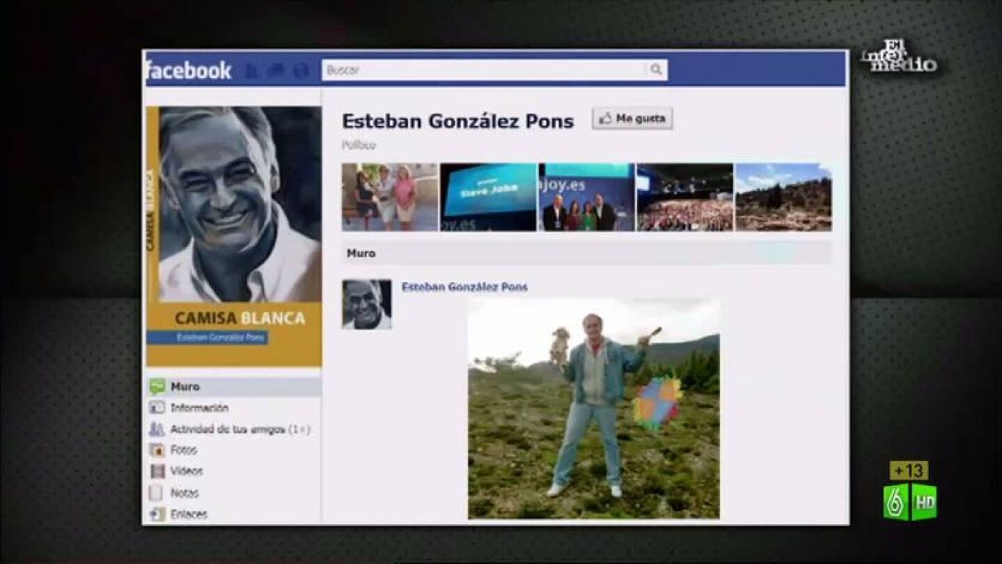Click the Fotos sidebar icon
Viewport: 1002px width, 564px height.
pos(157,451)
